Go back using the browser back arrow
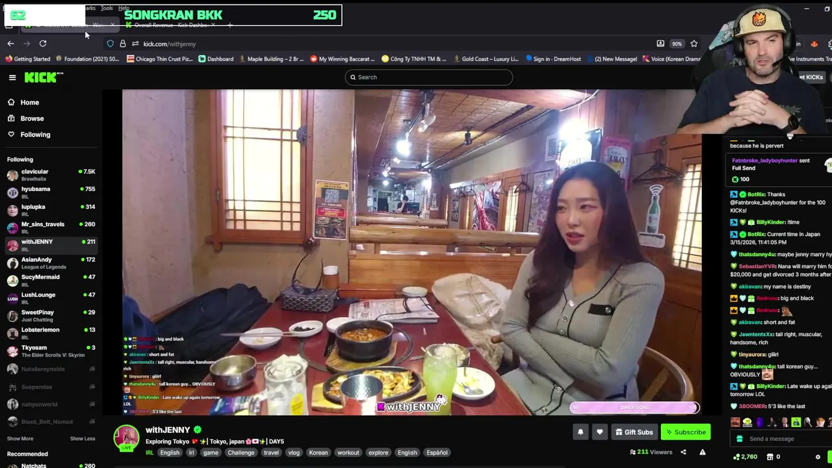832x468 pixels. (10, 44)
